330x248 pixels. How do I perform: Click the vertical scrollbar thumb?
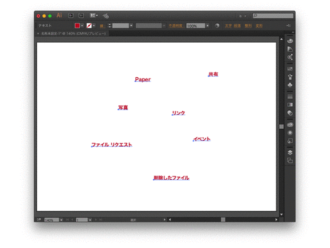pos(281,127)
